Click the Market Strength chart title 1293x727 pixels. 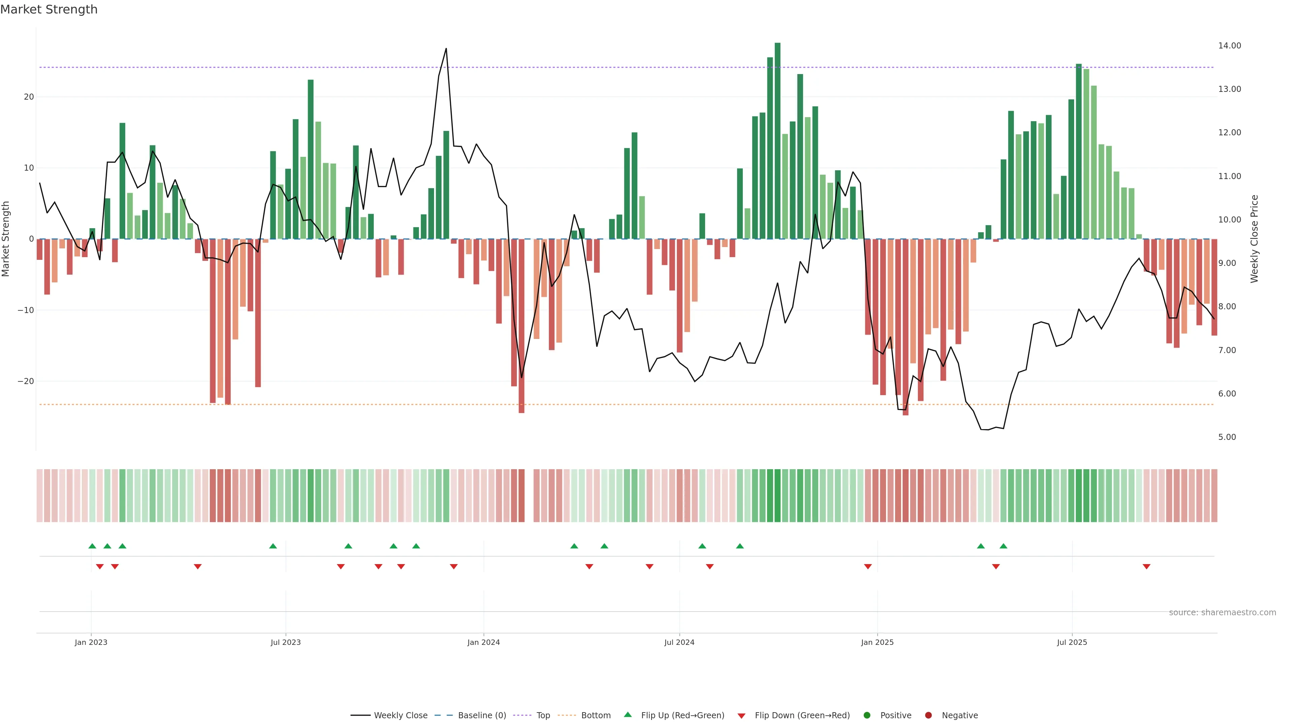pyautogui.click(x=49, y=9)
